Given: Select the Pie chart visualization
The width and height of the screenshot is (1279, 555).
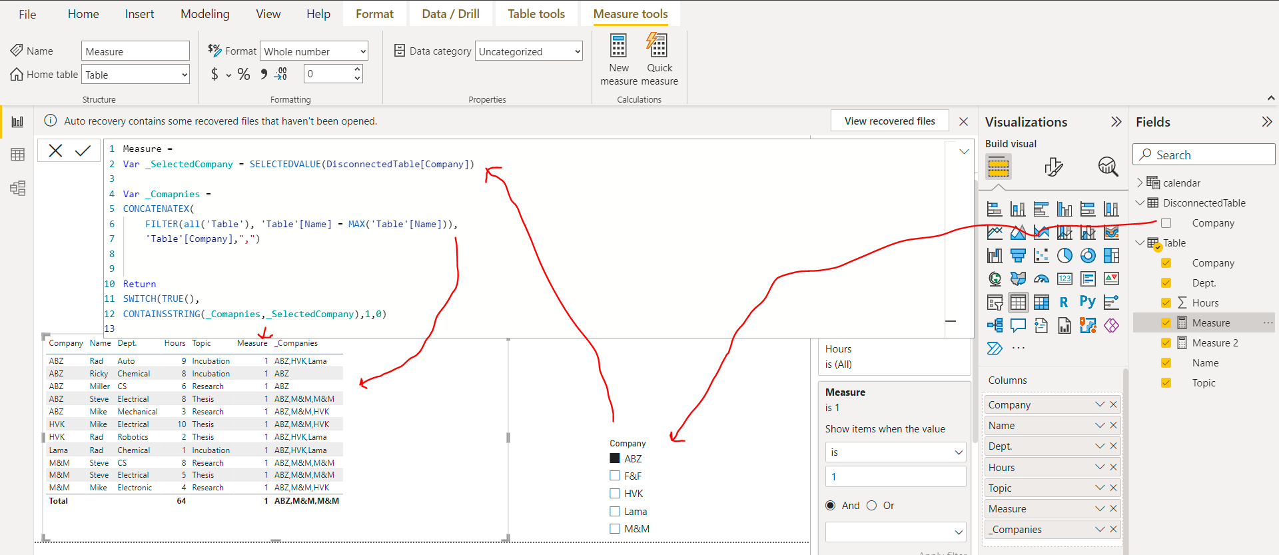Looking at the screenshot, I should point(1065,256).
